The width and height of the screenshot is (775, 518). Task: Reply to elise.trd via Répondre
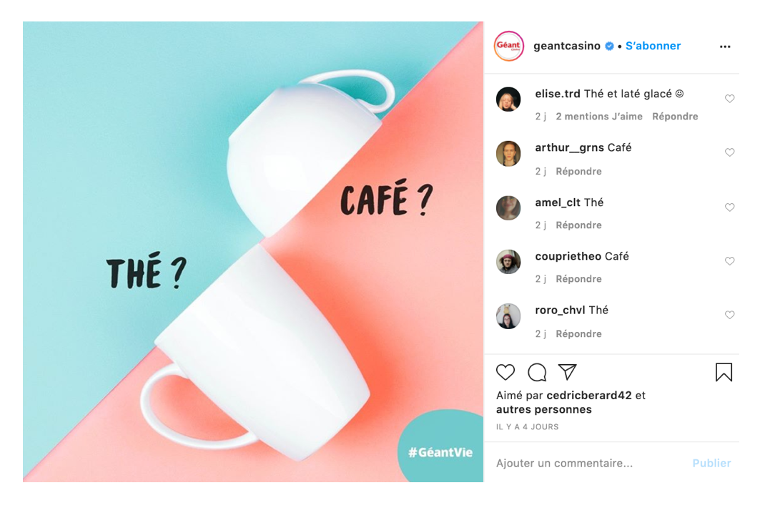click(x=675, y=117)
